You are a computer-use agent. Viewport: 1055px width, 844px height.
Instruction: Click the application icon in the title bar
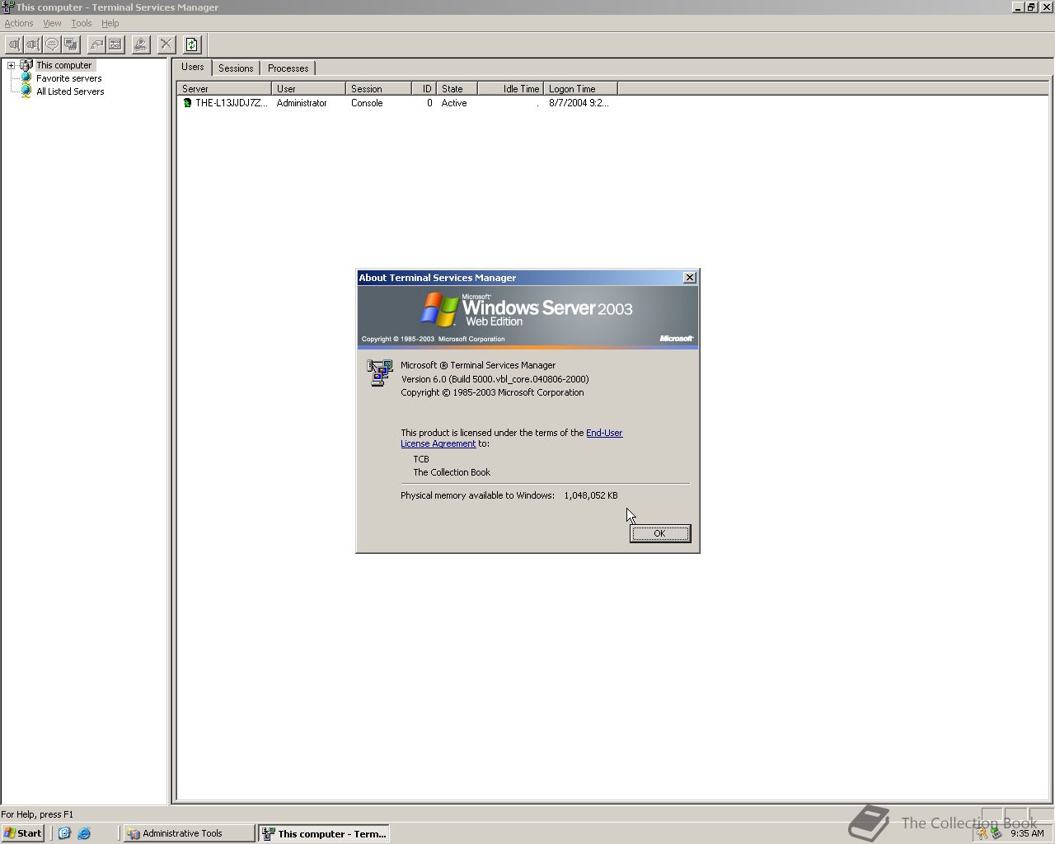7,7
